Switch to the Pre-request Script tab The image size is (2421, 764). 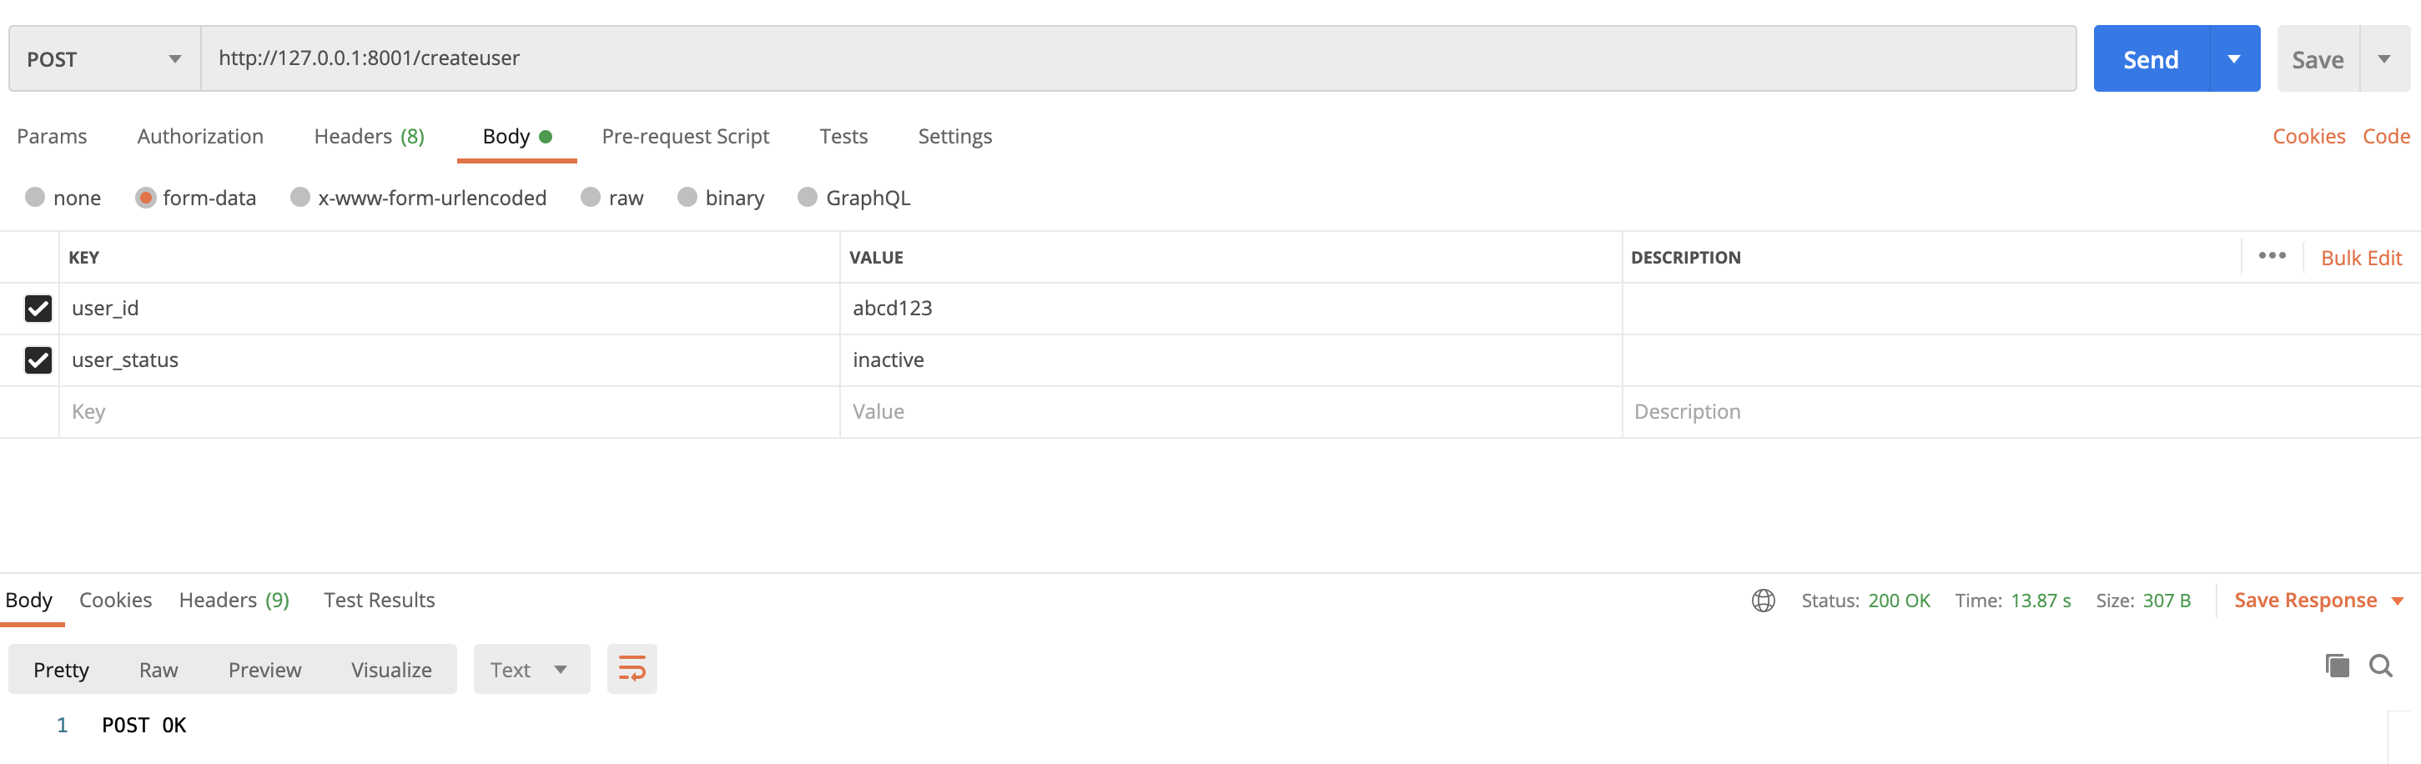click(x=685, y=136)
